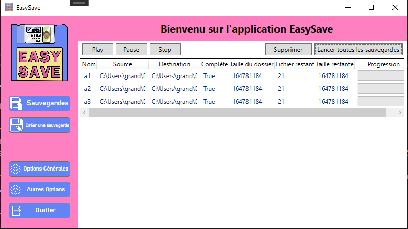The height and width of the screenshot is (229, 408).
Task: Click the gear icon beside Options Générales
Action: [16, 169]
